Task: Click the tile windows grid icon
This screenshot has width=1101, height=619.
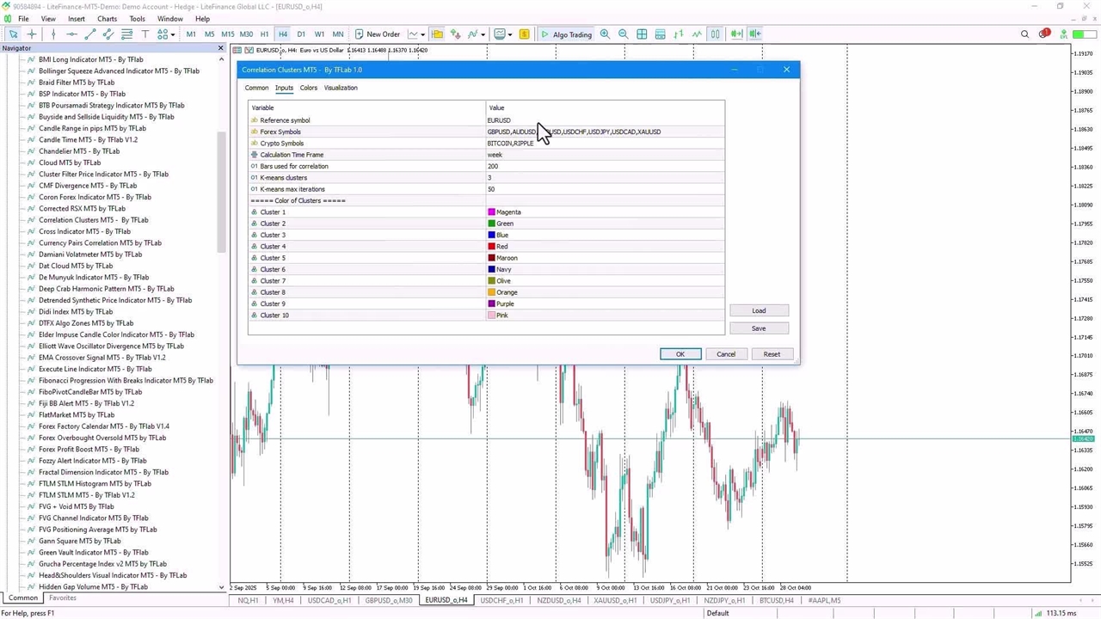Action: [642, 34]
